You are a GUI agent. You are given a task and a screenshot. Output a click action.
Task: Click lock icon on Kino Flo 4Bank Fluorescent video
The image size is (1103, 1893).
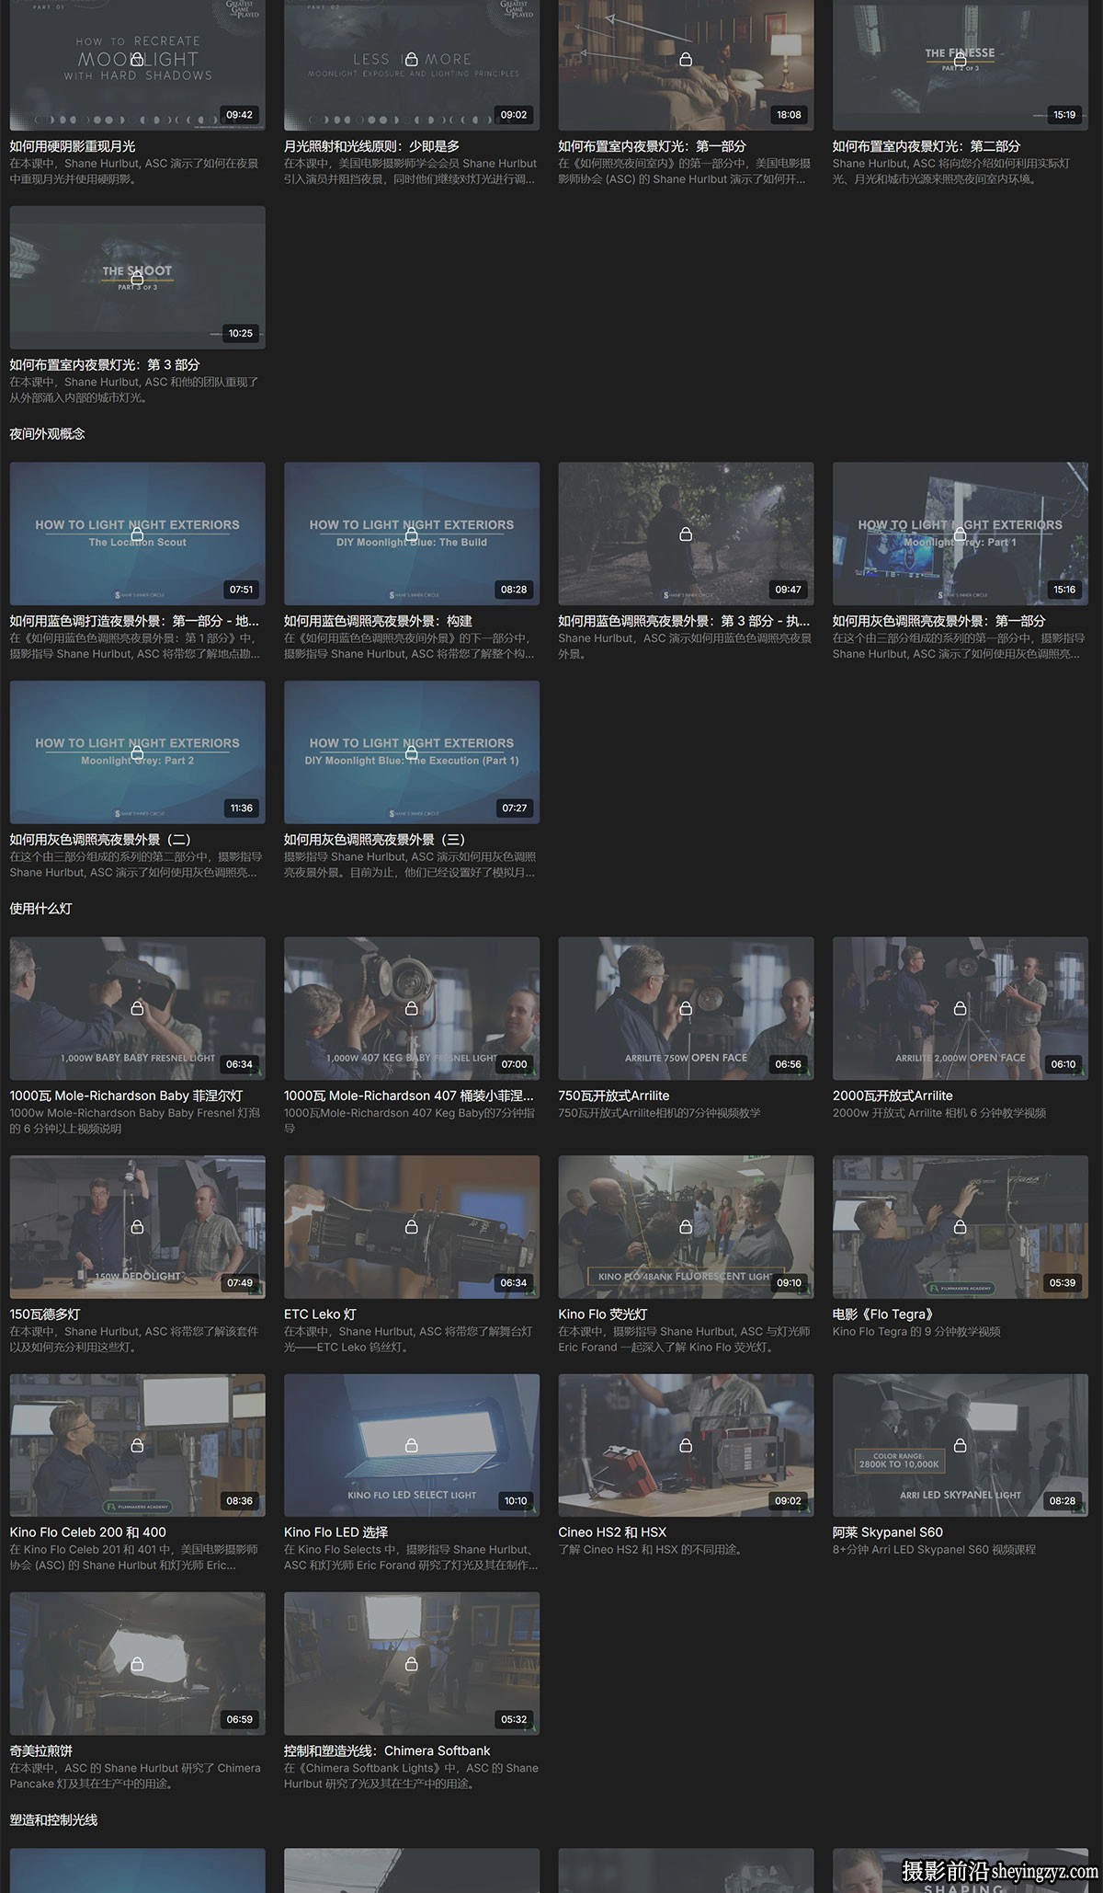pyautogui.click(x=686, y=1227)
